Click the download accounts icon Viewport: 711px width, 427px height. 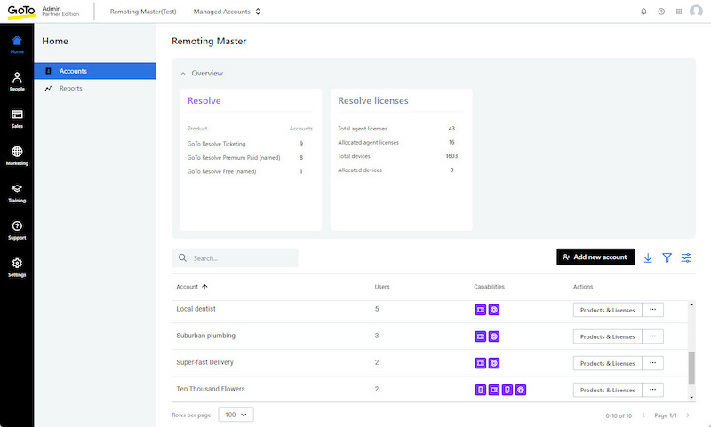[648, 257]
